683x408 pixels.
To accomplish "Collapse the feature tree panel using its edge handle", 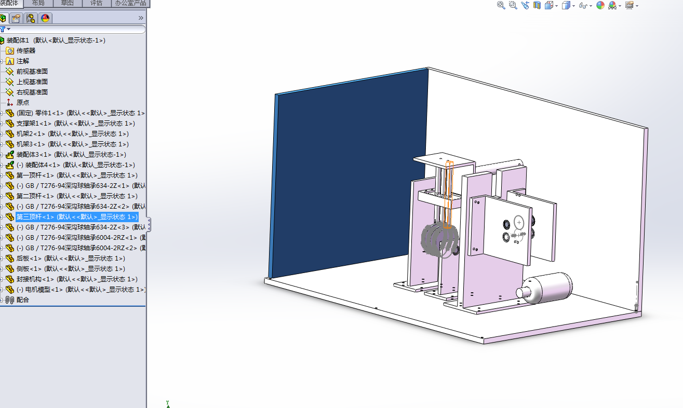I will click(x=149, y=224).
